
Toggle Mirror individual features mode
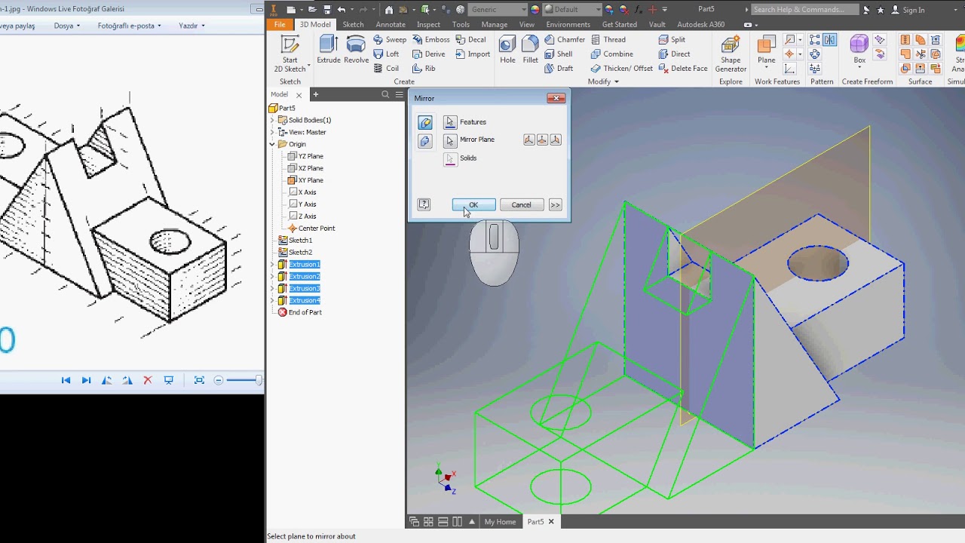tap(425, 122)
